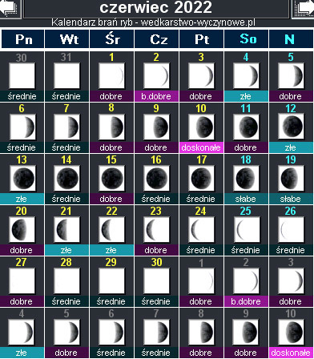Screen dimensions: 314x359
Task: Click moon phase icon for June 20
Action: [22, 230]
